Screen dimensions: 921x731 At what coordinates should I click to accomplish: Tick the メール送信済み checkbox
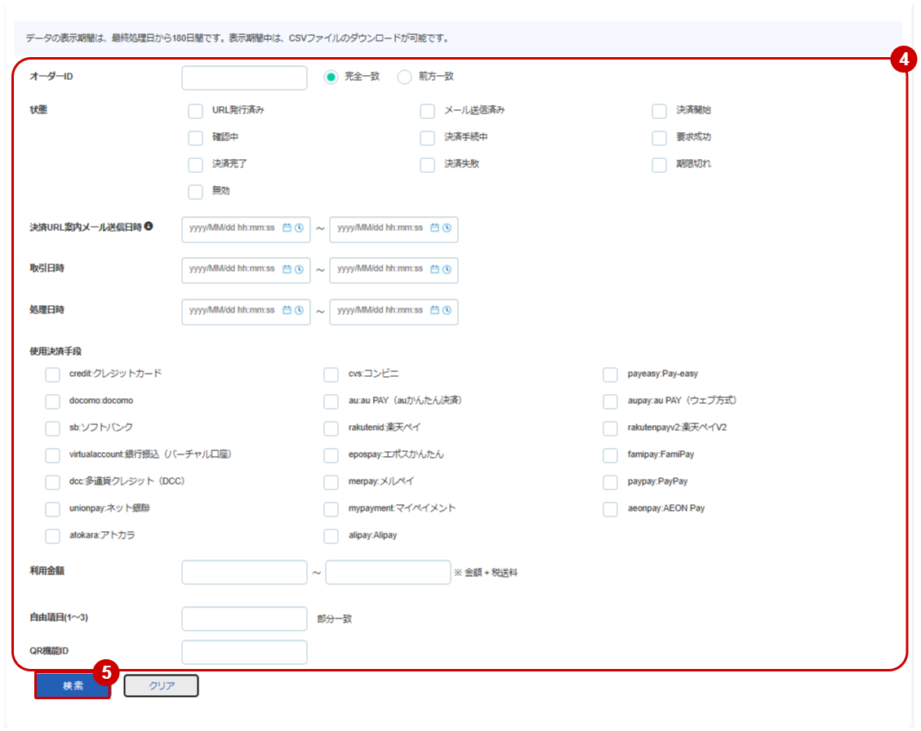(x=428, y=111)
